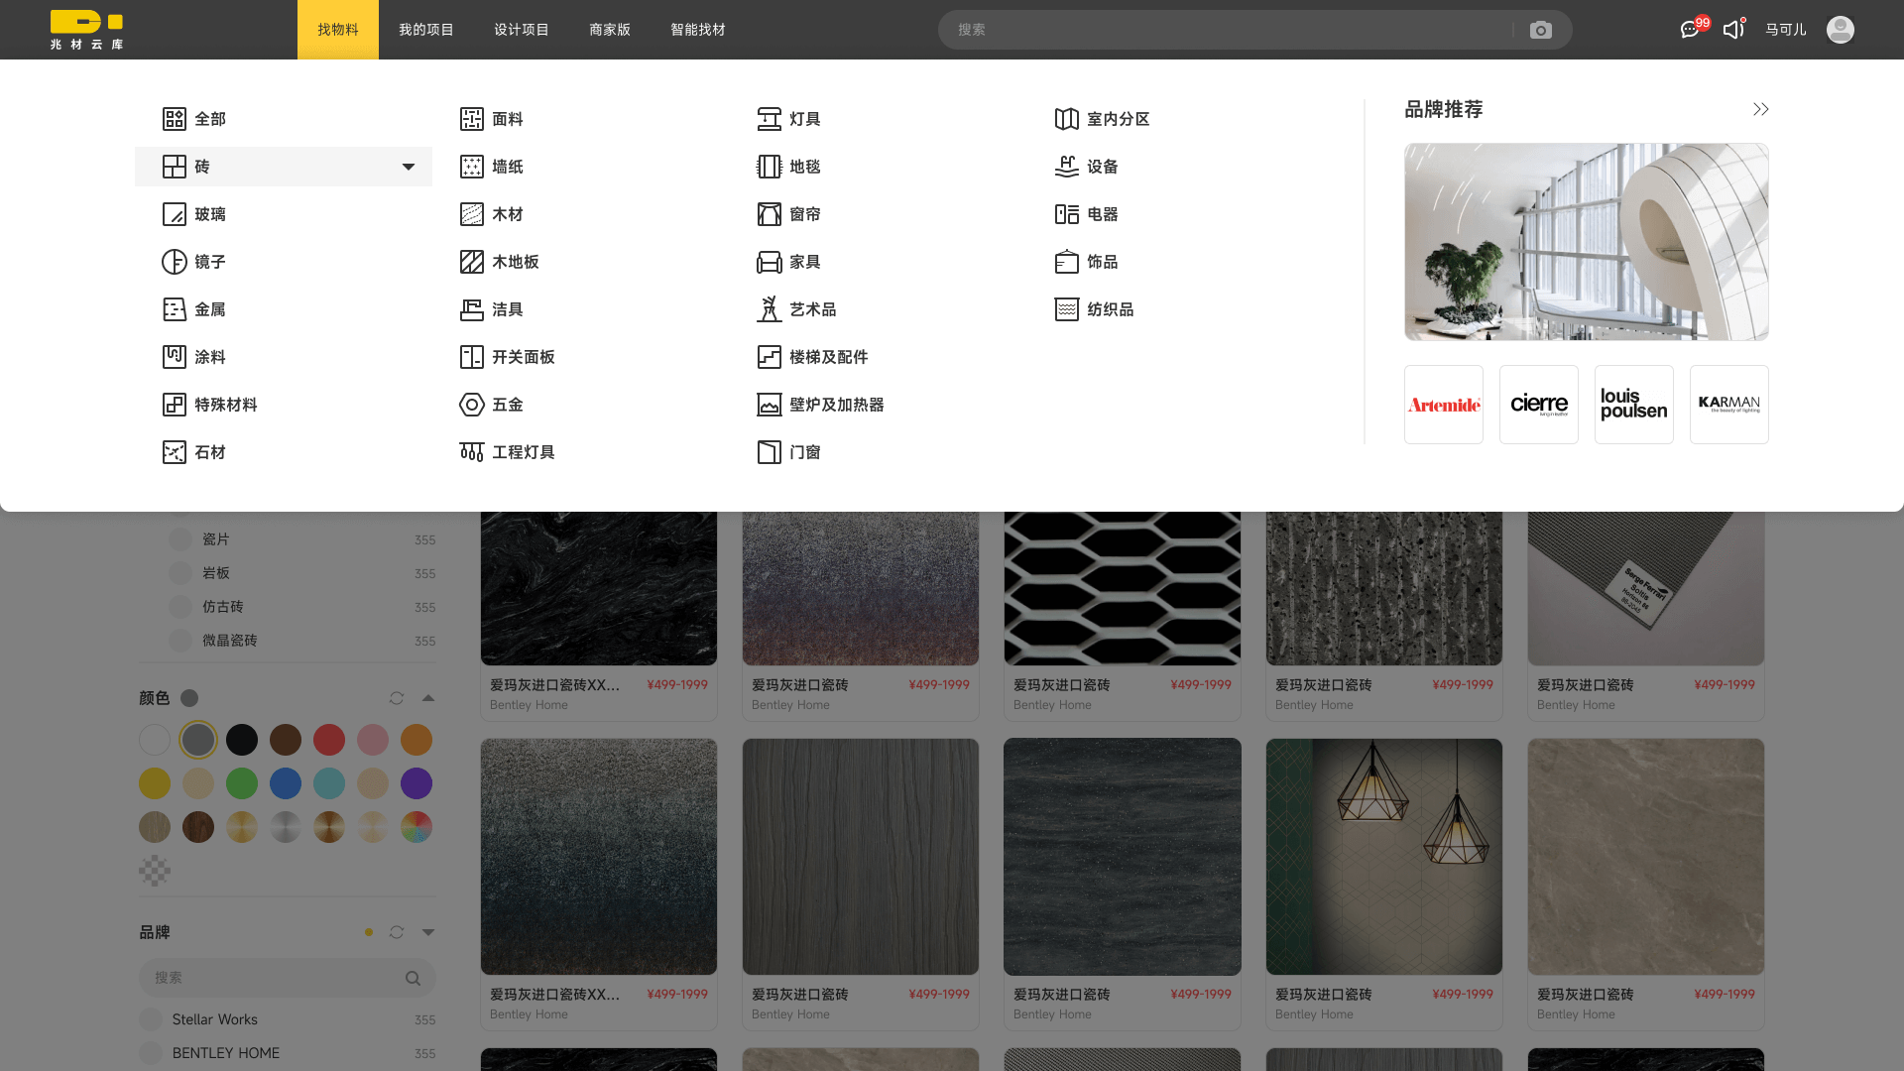The width and height of the screenshot is (1904, 1071).
Task: Select the 墙纸 wallpaper category icon
Action: point(472,167)
